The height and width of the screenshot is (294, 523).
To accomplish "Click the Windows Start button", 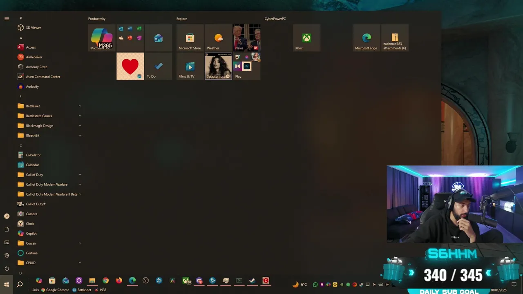I will click(x=7, y=284).
